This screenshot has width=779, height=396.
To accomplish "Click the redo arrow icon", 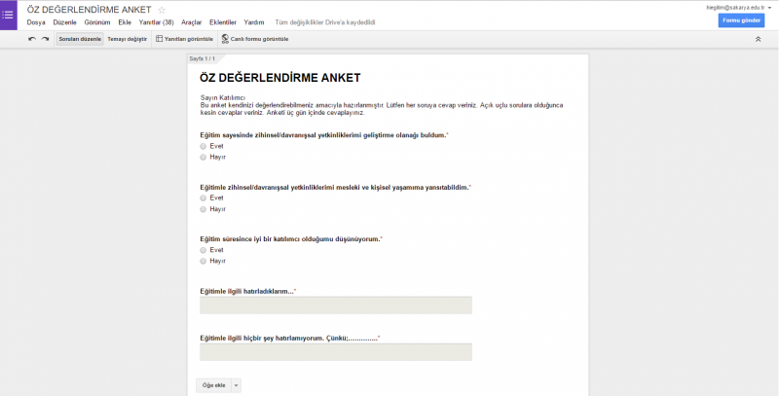I will pos(45,39).
